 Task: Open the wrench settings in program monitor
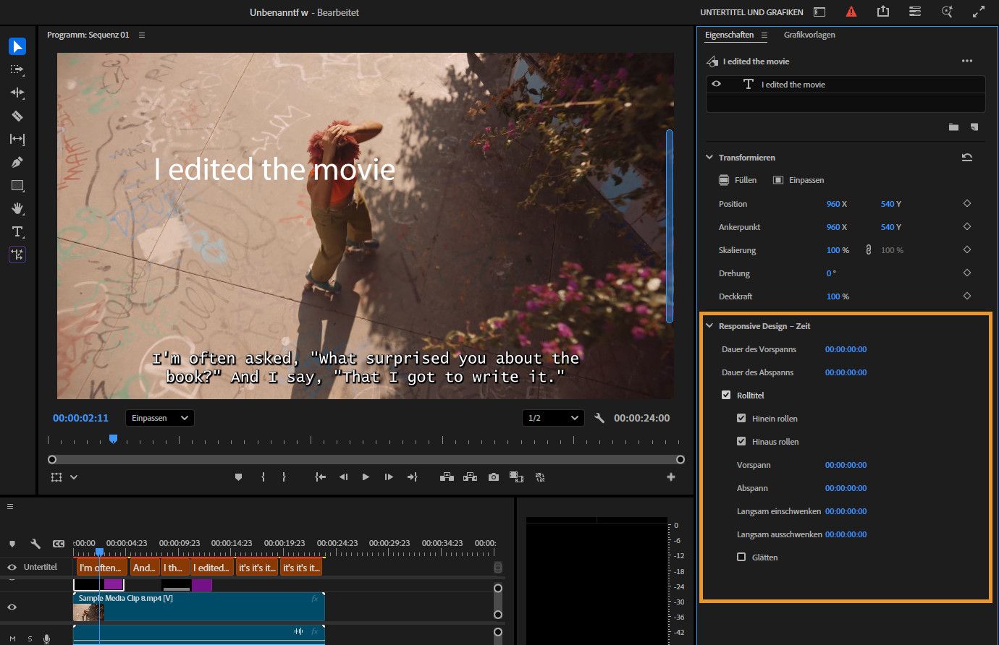[x=599, y=418]
